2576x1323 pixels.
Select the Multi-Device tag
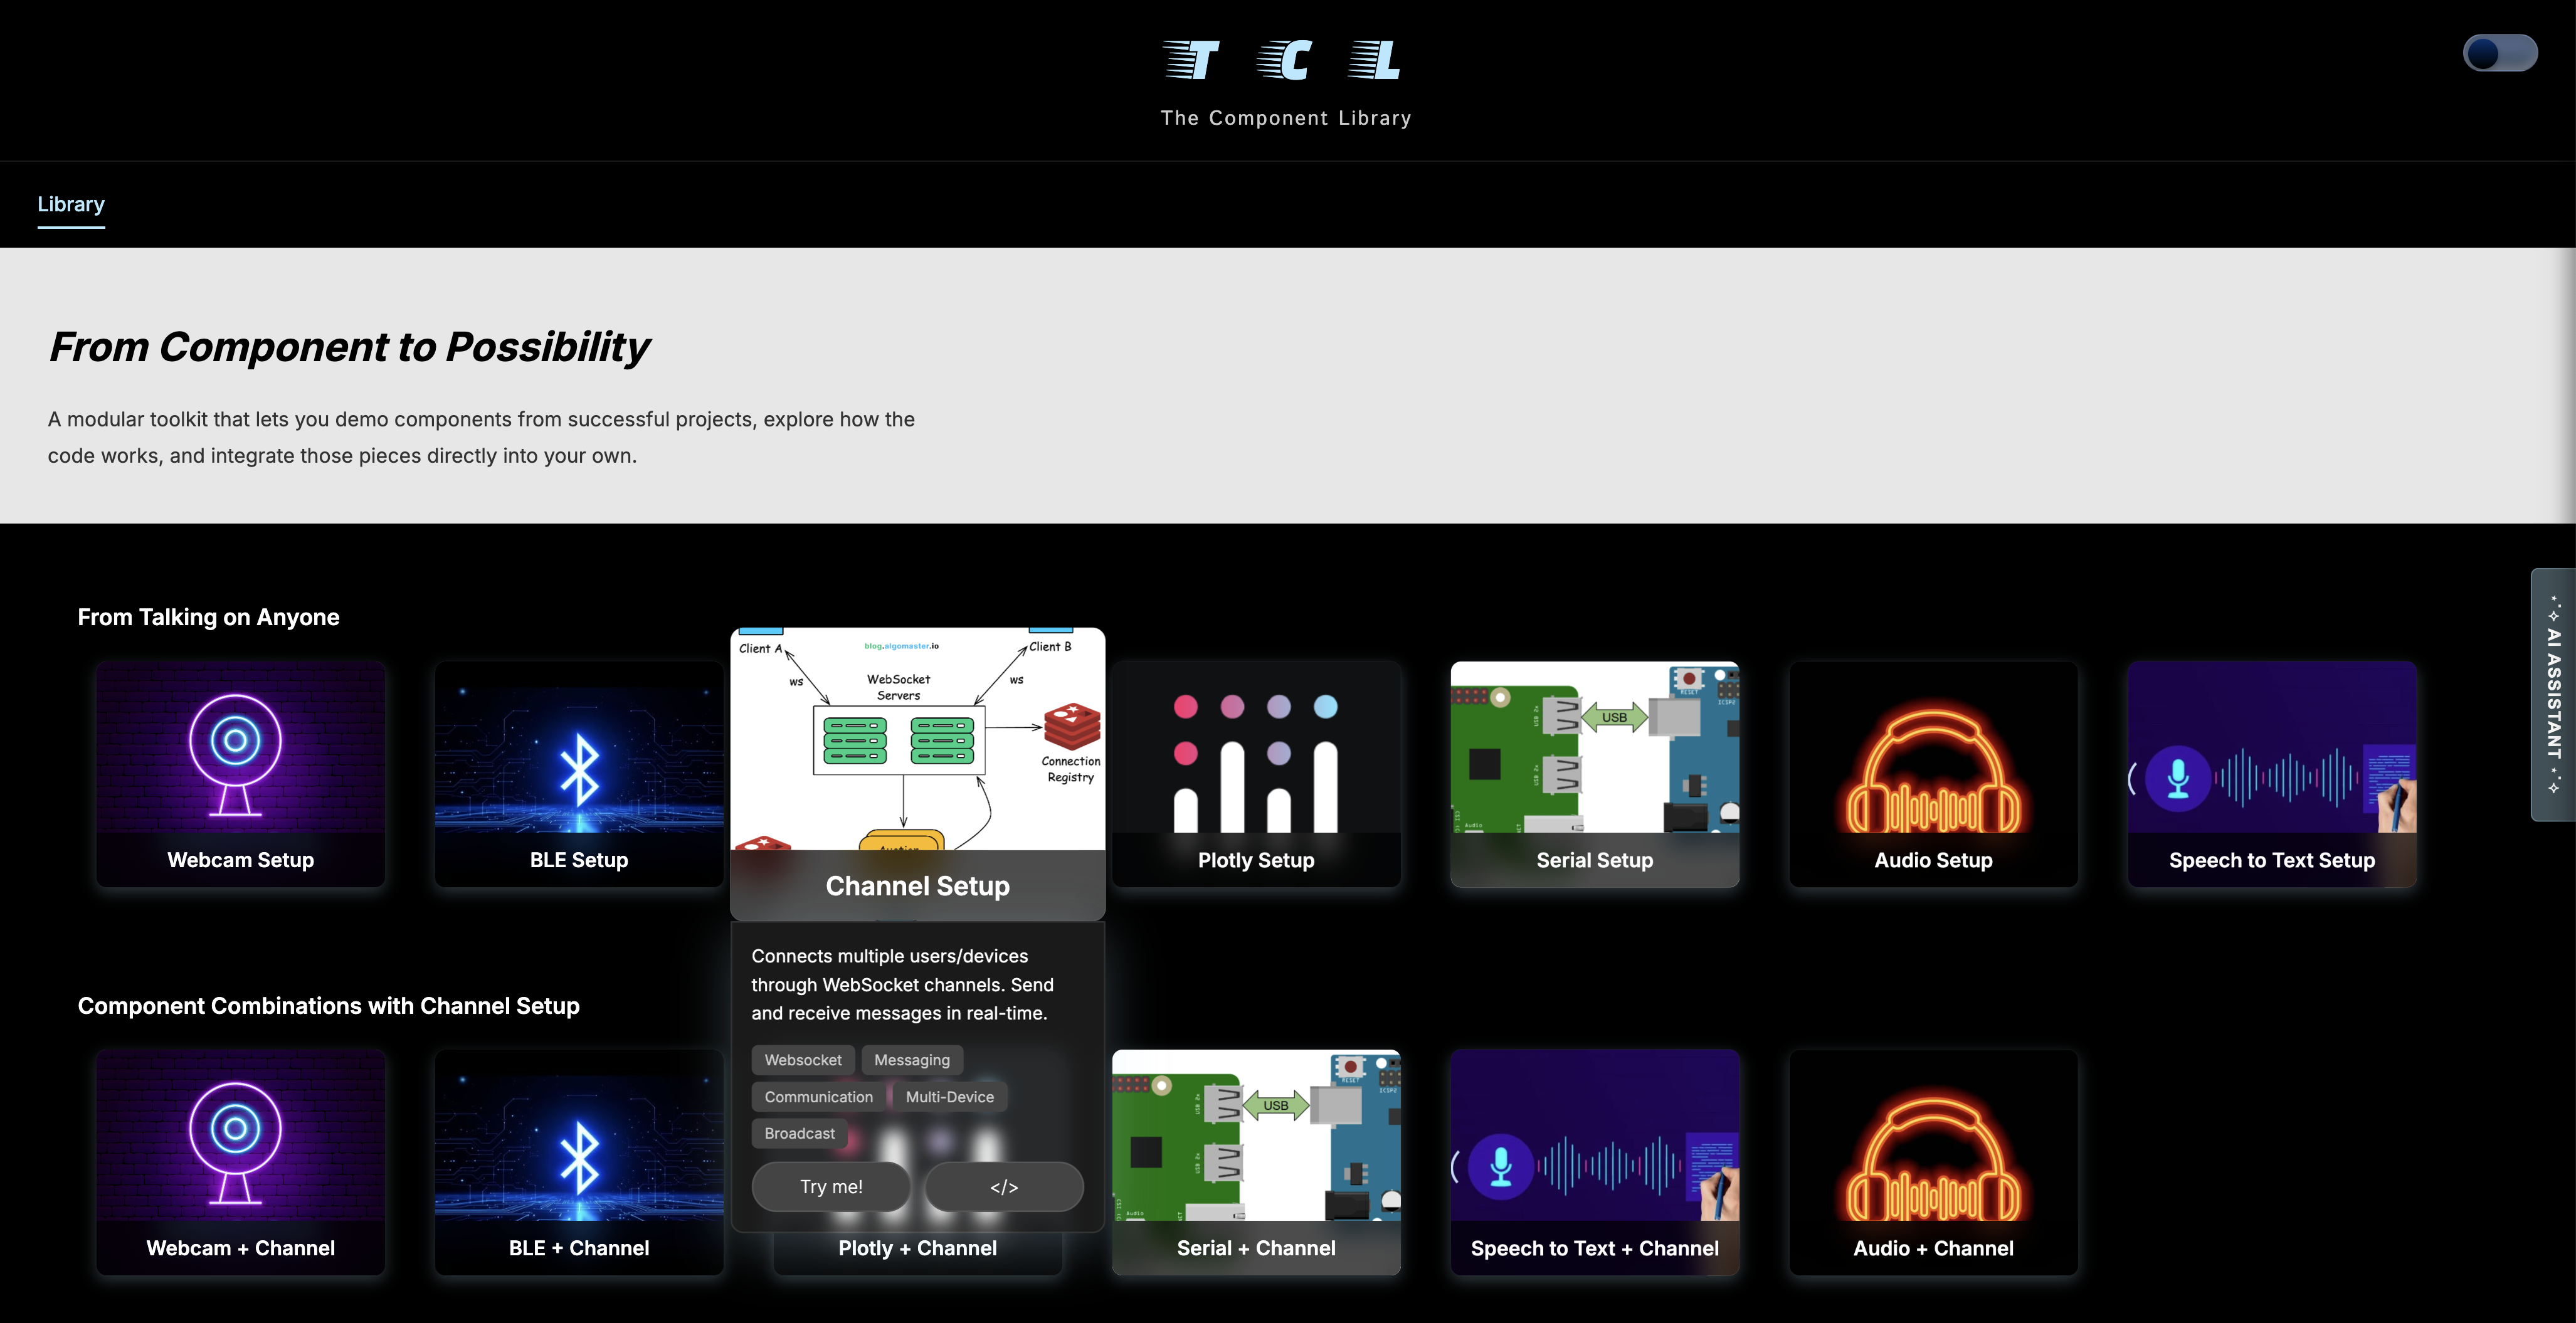pos(950,1097)
